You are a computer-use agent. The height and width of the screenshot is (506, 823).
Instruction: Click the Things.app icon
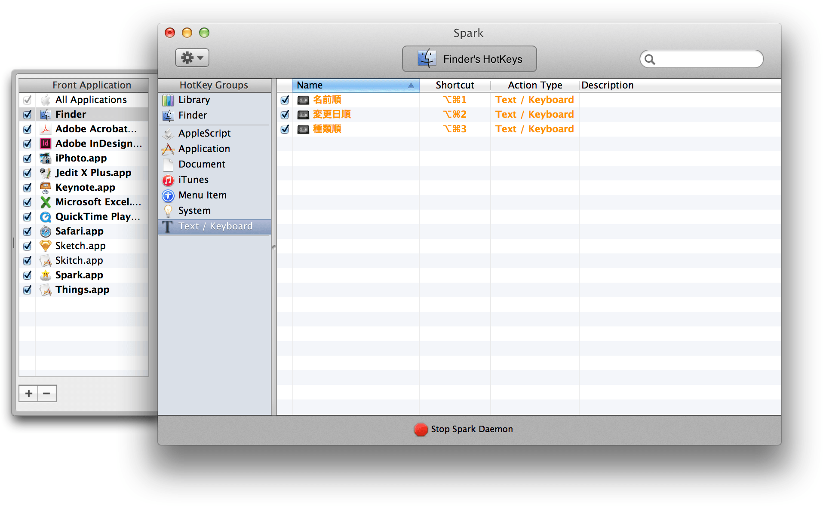[46, 290]
